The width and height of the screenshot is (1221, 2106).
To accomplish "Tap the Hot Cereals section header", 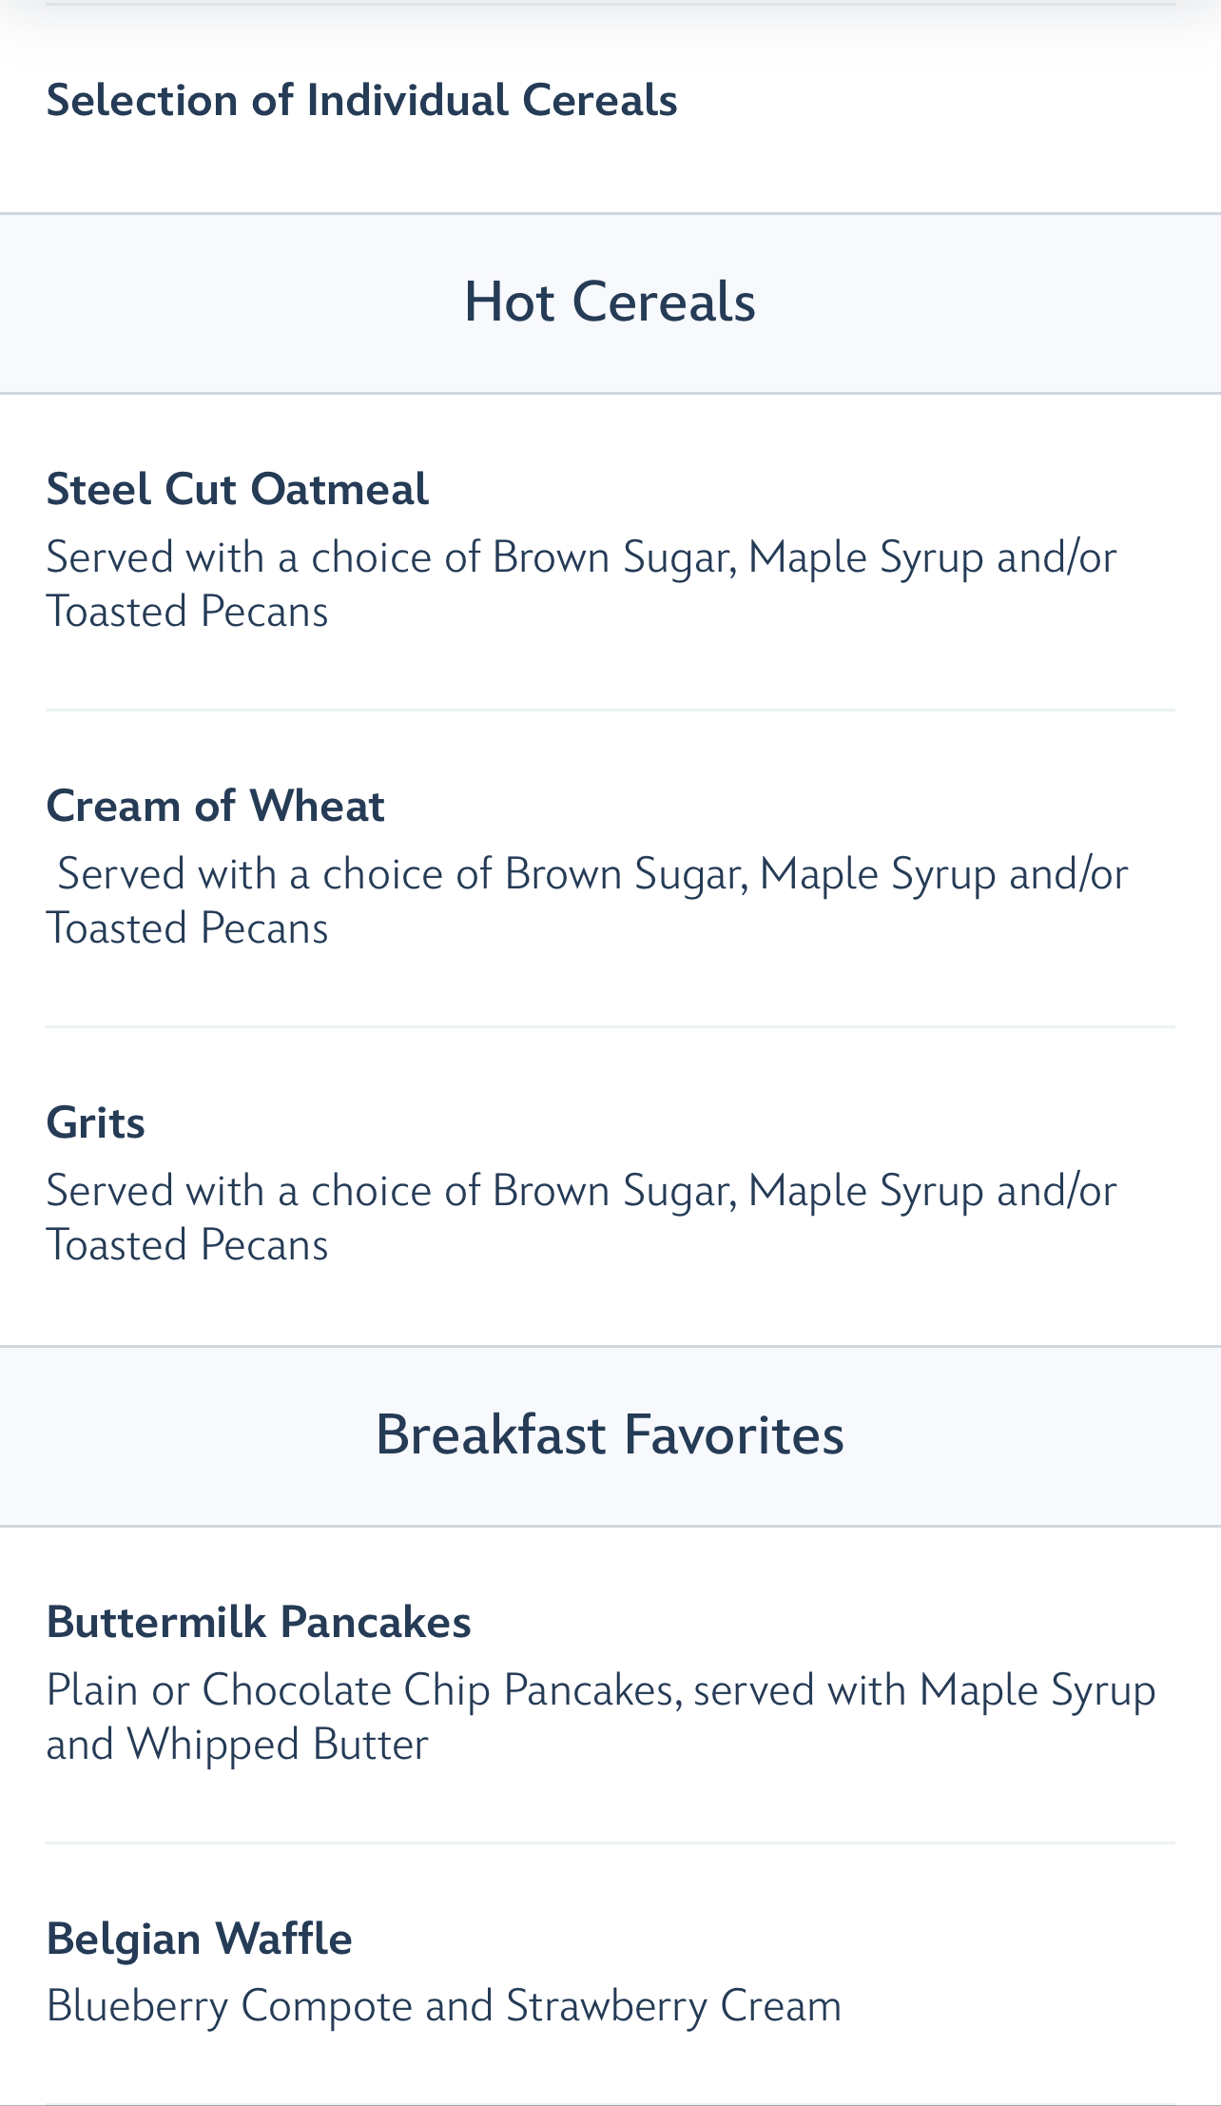I will click(x=610, y=302).
